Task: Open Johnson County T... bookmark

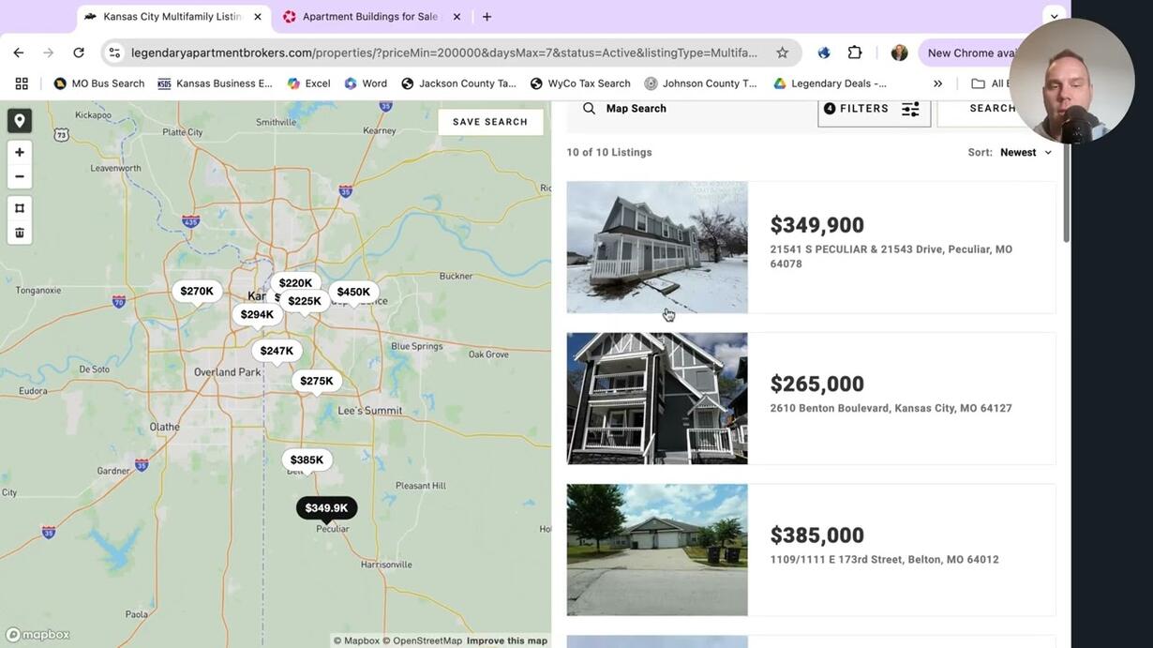Action: tap(701, 83)
